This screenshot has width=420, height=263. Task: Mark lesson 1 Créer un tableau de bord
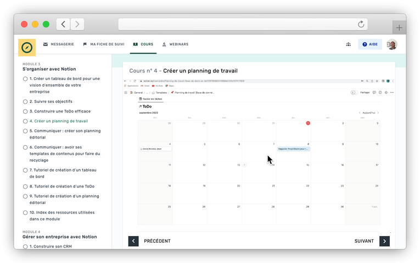pos(25,79)
